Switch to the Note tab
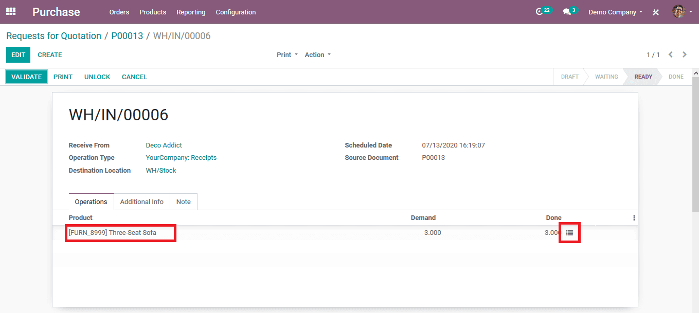Image resolution: width=699 pixels, height=313 pixels. (x=184, y=202)
